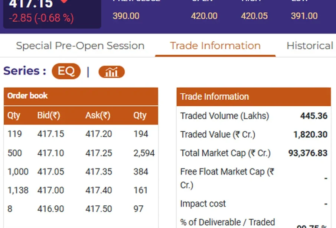Click the ask quantity 2,594
Viewport: 336px width, 228px height.
pyautogui.click(x=144, y=153)
